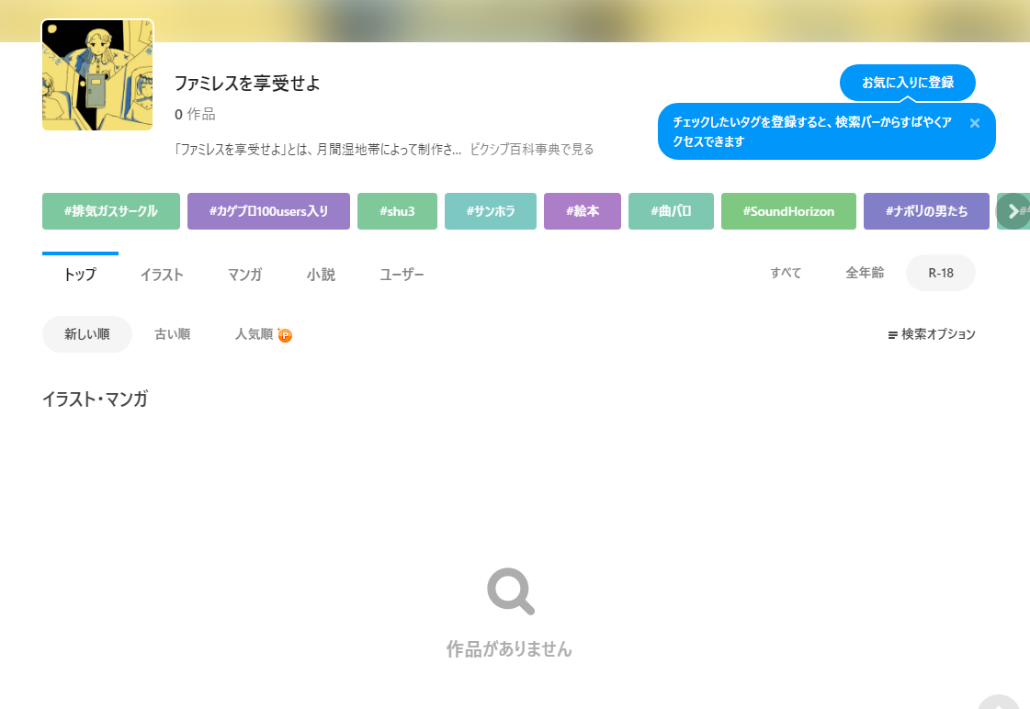Click お気に入りに登録 button
1030x709 pixels.
click(x=907, y=83)
